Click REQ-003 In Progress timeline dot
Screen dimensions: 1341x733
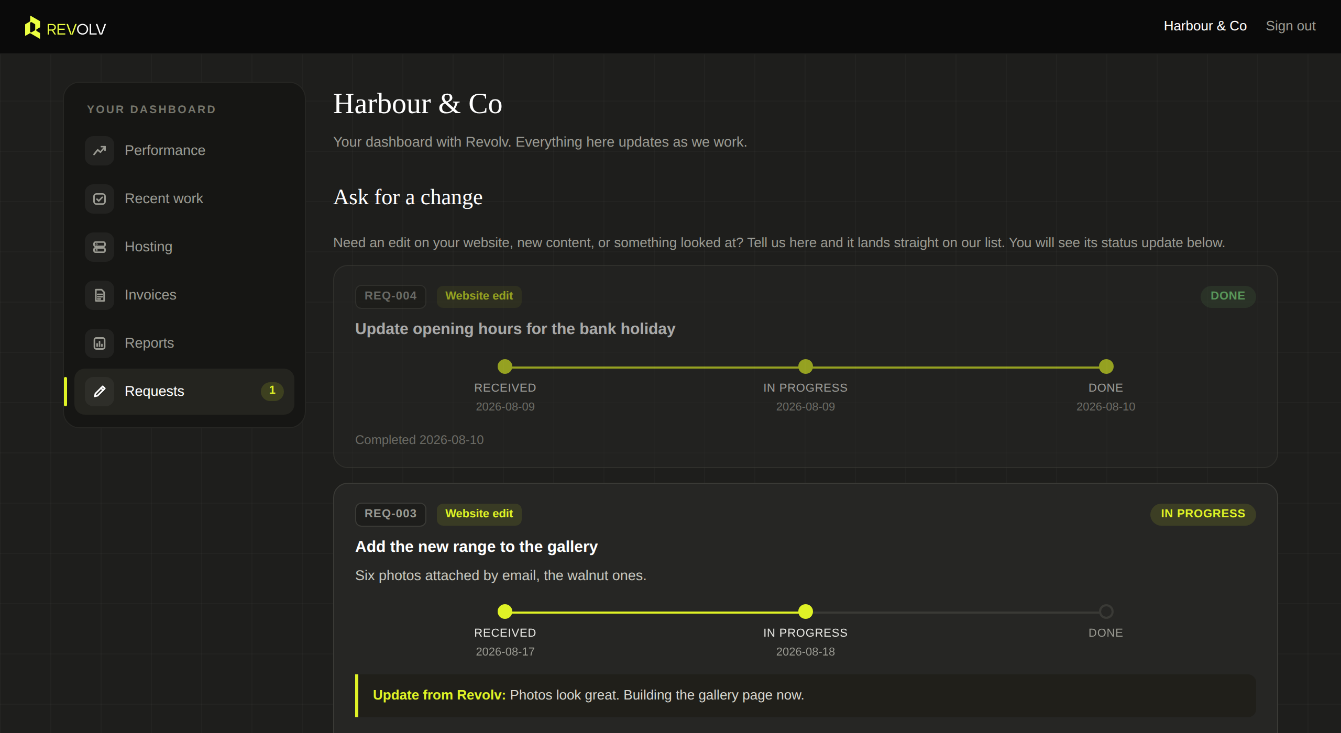click(806, 612)
